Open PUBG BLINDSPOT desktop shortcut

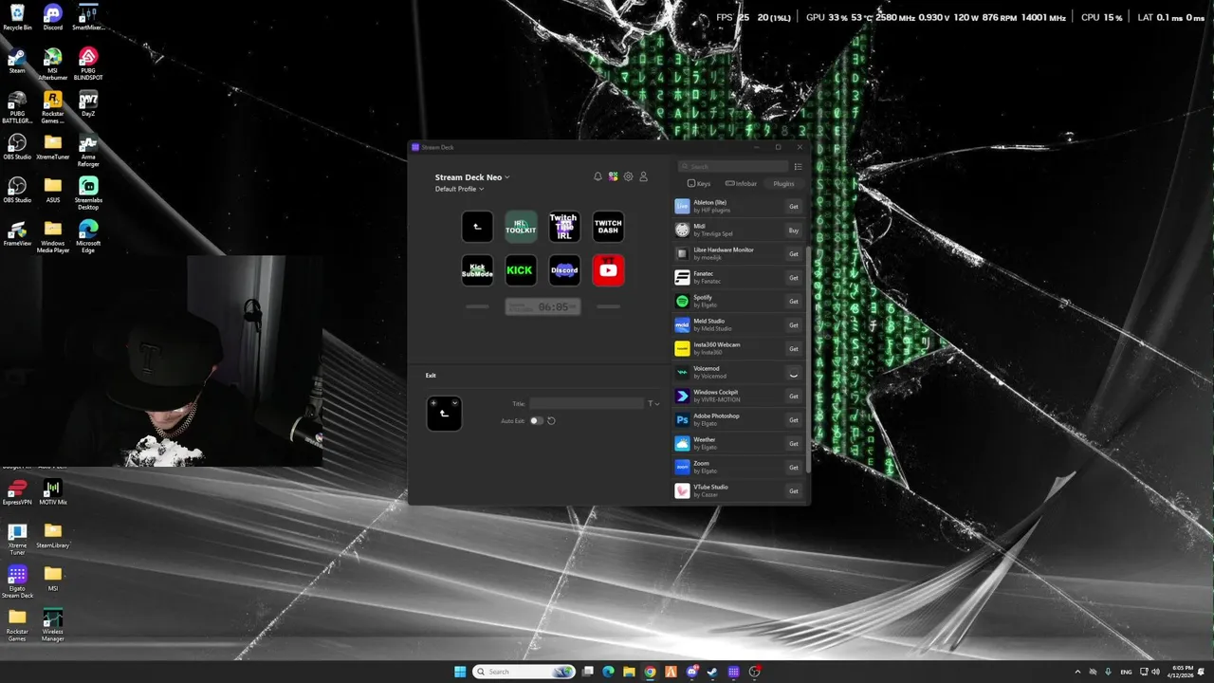click(x=88, y=64)
